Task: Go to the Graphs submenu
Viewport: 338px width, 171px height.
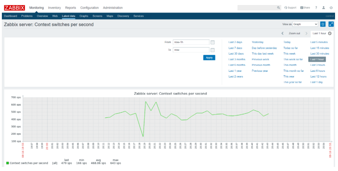Action: click(x=84, y=16)
